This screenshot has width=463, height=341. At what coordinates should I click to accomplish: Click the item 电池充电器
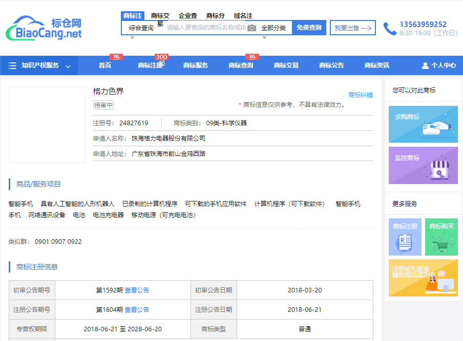pos(108,215)
